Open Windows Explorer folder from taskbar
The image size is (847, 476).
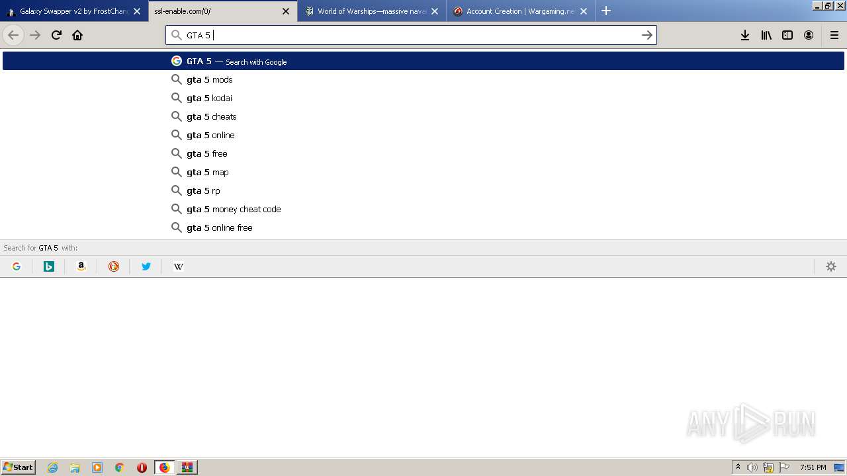click(75, 467)
